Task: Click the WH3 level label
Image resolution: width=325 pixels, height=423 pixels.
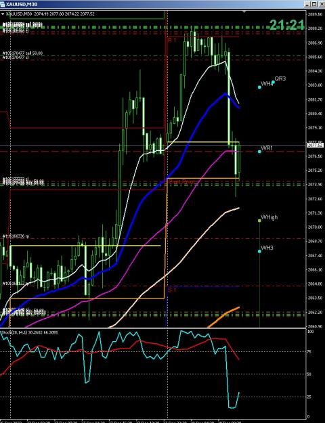Action: point(267,248)
